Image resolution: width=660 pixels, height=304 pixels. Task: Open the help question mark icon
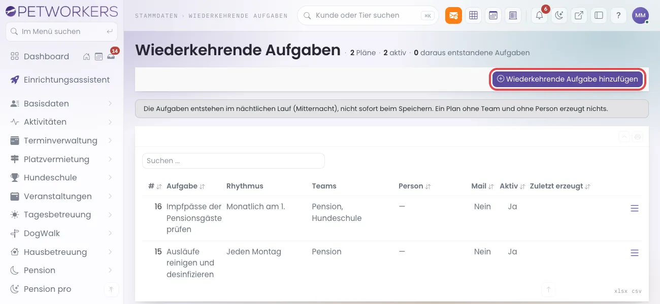[618, 15]
